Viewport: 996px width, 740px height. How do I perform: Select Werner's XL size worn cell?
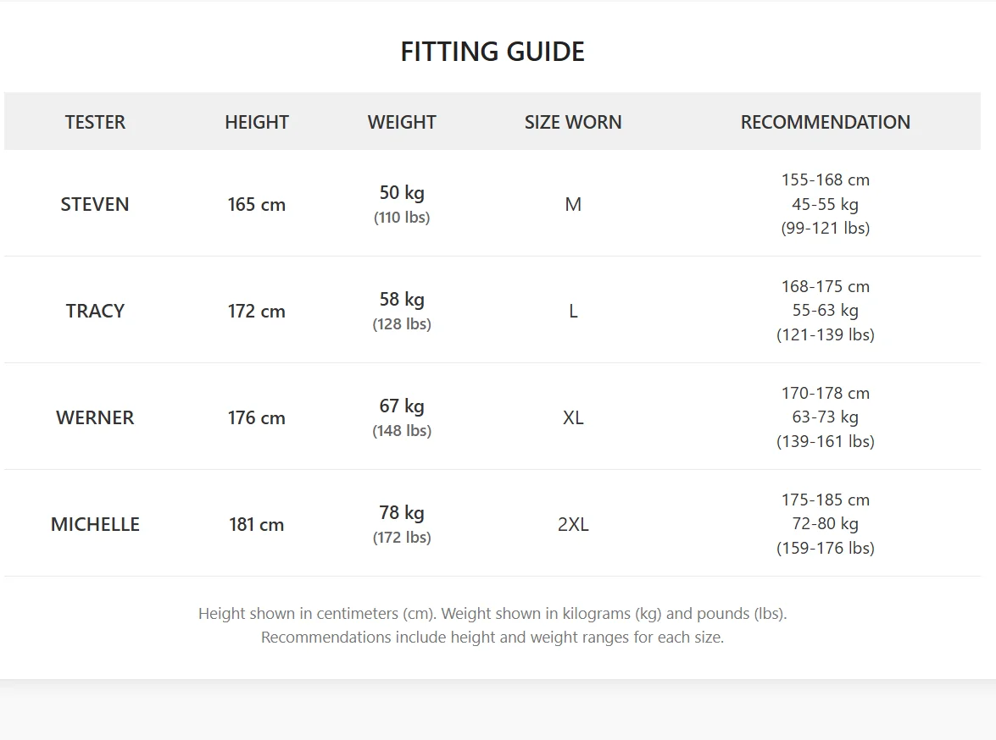point(573,417)
